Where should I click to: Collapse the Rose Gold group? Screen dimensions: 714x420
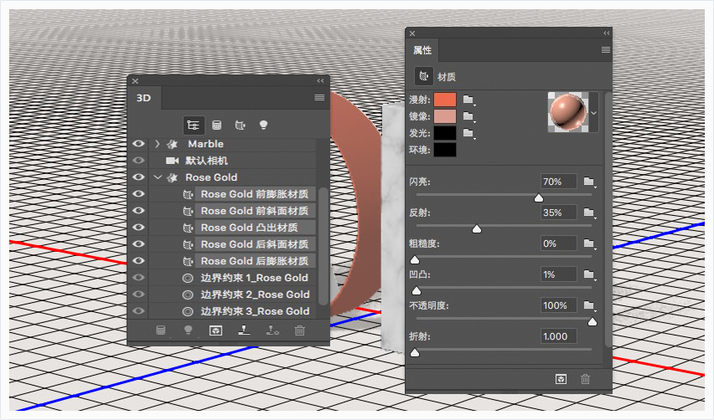pyautogui.click(x=158, y=177)
